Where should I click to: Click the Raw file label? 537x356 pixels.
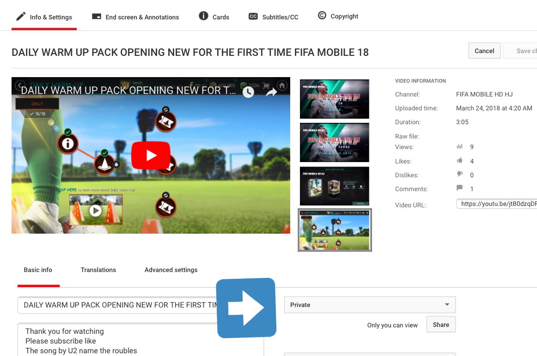(x=407, y=136)
